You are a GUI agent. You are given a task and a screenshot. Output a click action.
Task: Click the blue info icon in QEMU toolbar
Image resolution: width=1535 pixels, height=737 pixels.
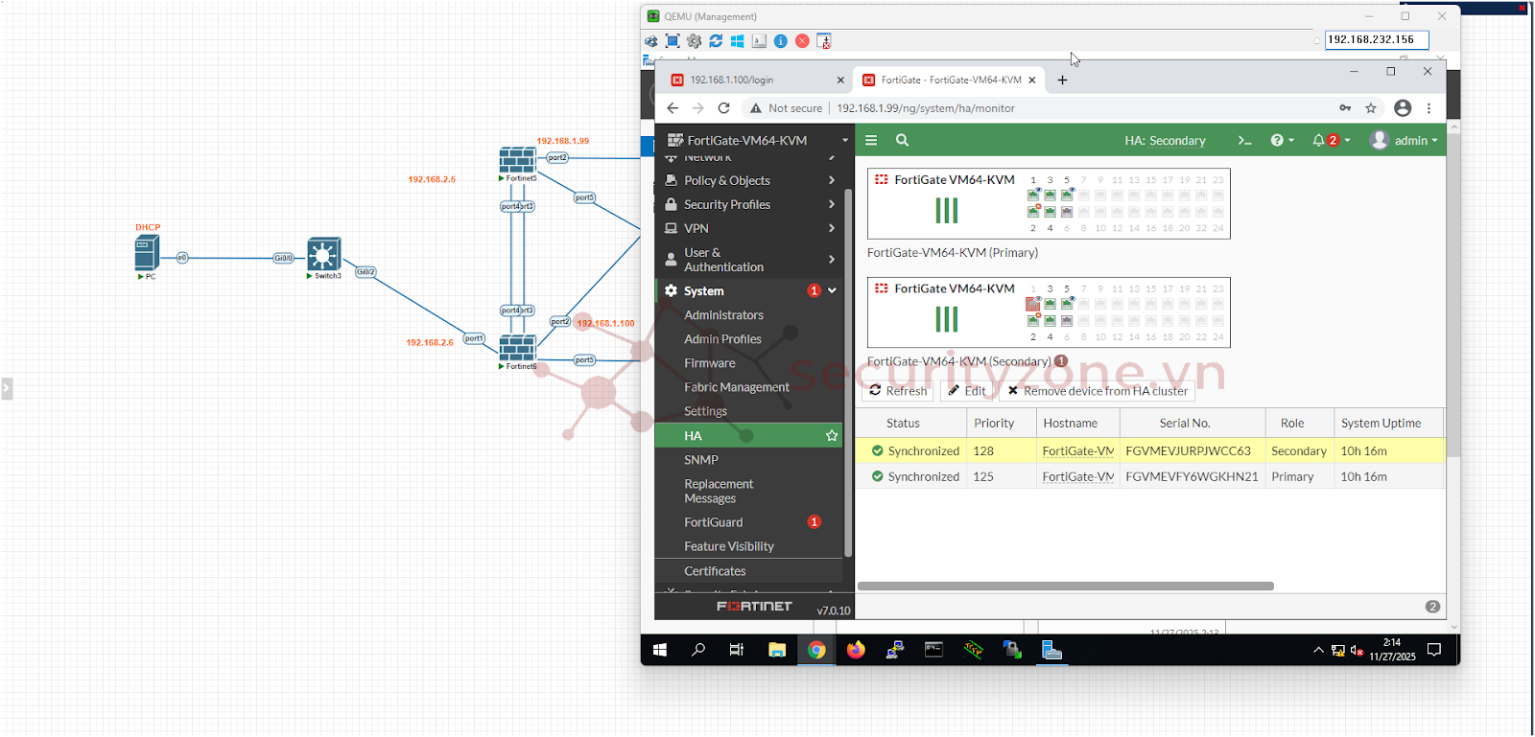click(x=781, y=41)
